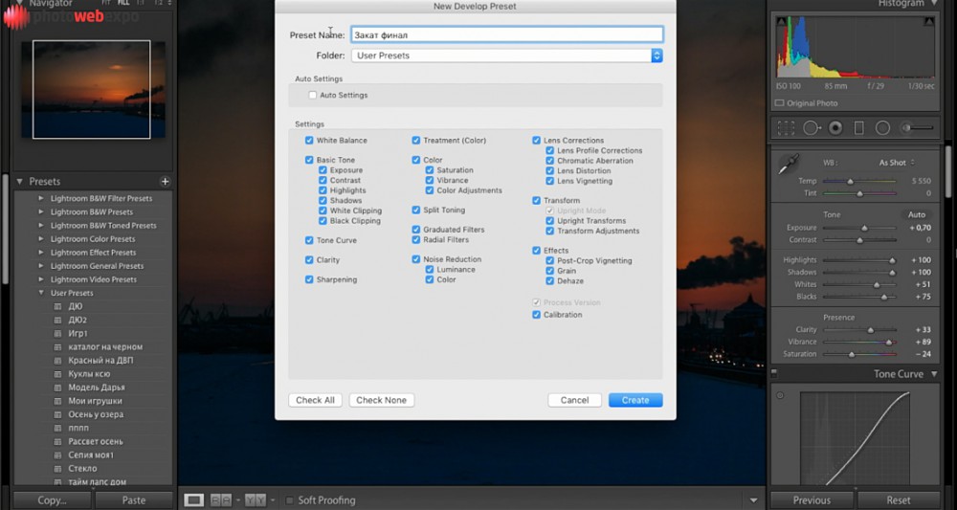Viewport: 957px width, 510px height.
Task: Click the Loupe view icon in toolbar
Action: (x=193, y=500)
